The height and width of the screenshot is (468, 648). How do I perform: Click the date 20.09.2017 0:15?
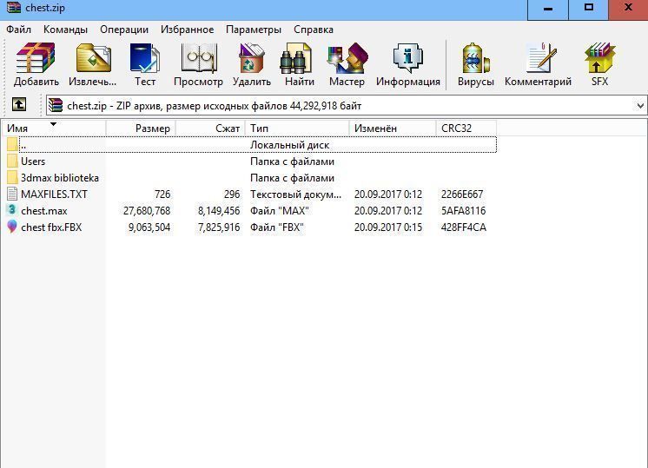388,227
